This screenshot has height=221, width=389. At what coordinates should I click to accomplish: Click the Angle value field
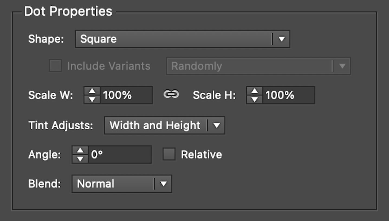[119, 155]
